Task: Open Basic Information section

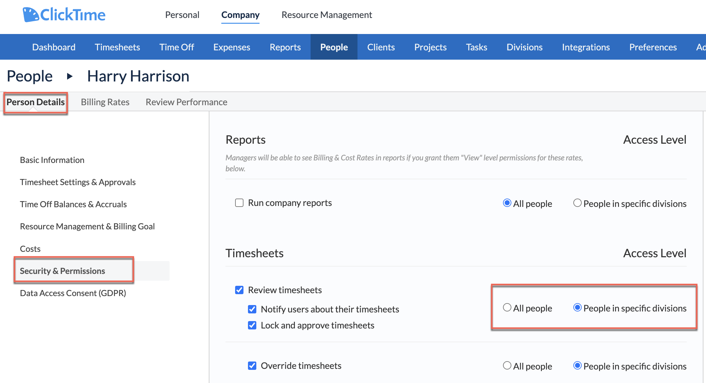Action: pos(52,160)
